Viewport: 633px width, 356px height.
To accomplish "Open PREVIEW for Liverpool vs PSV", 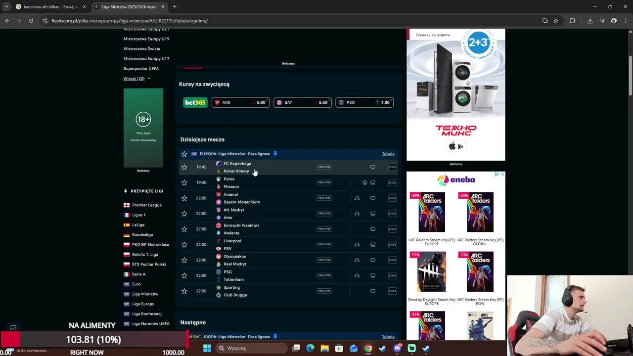I will 324,244.
